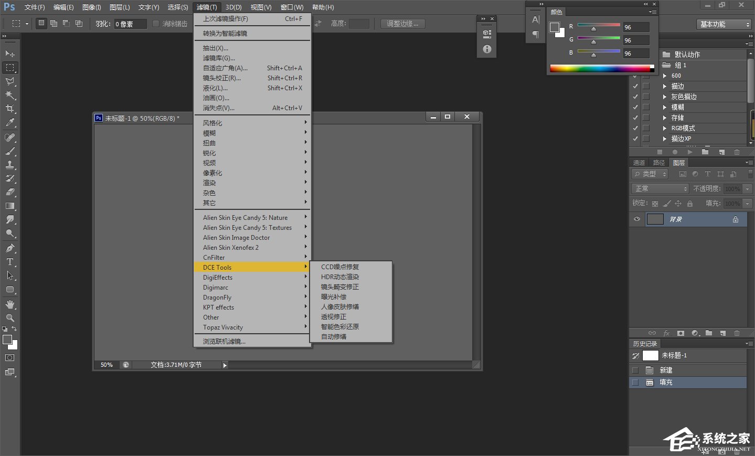Select the Eyedropper tool
The image size is (755, 456).
click(x=9, y=123)
